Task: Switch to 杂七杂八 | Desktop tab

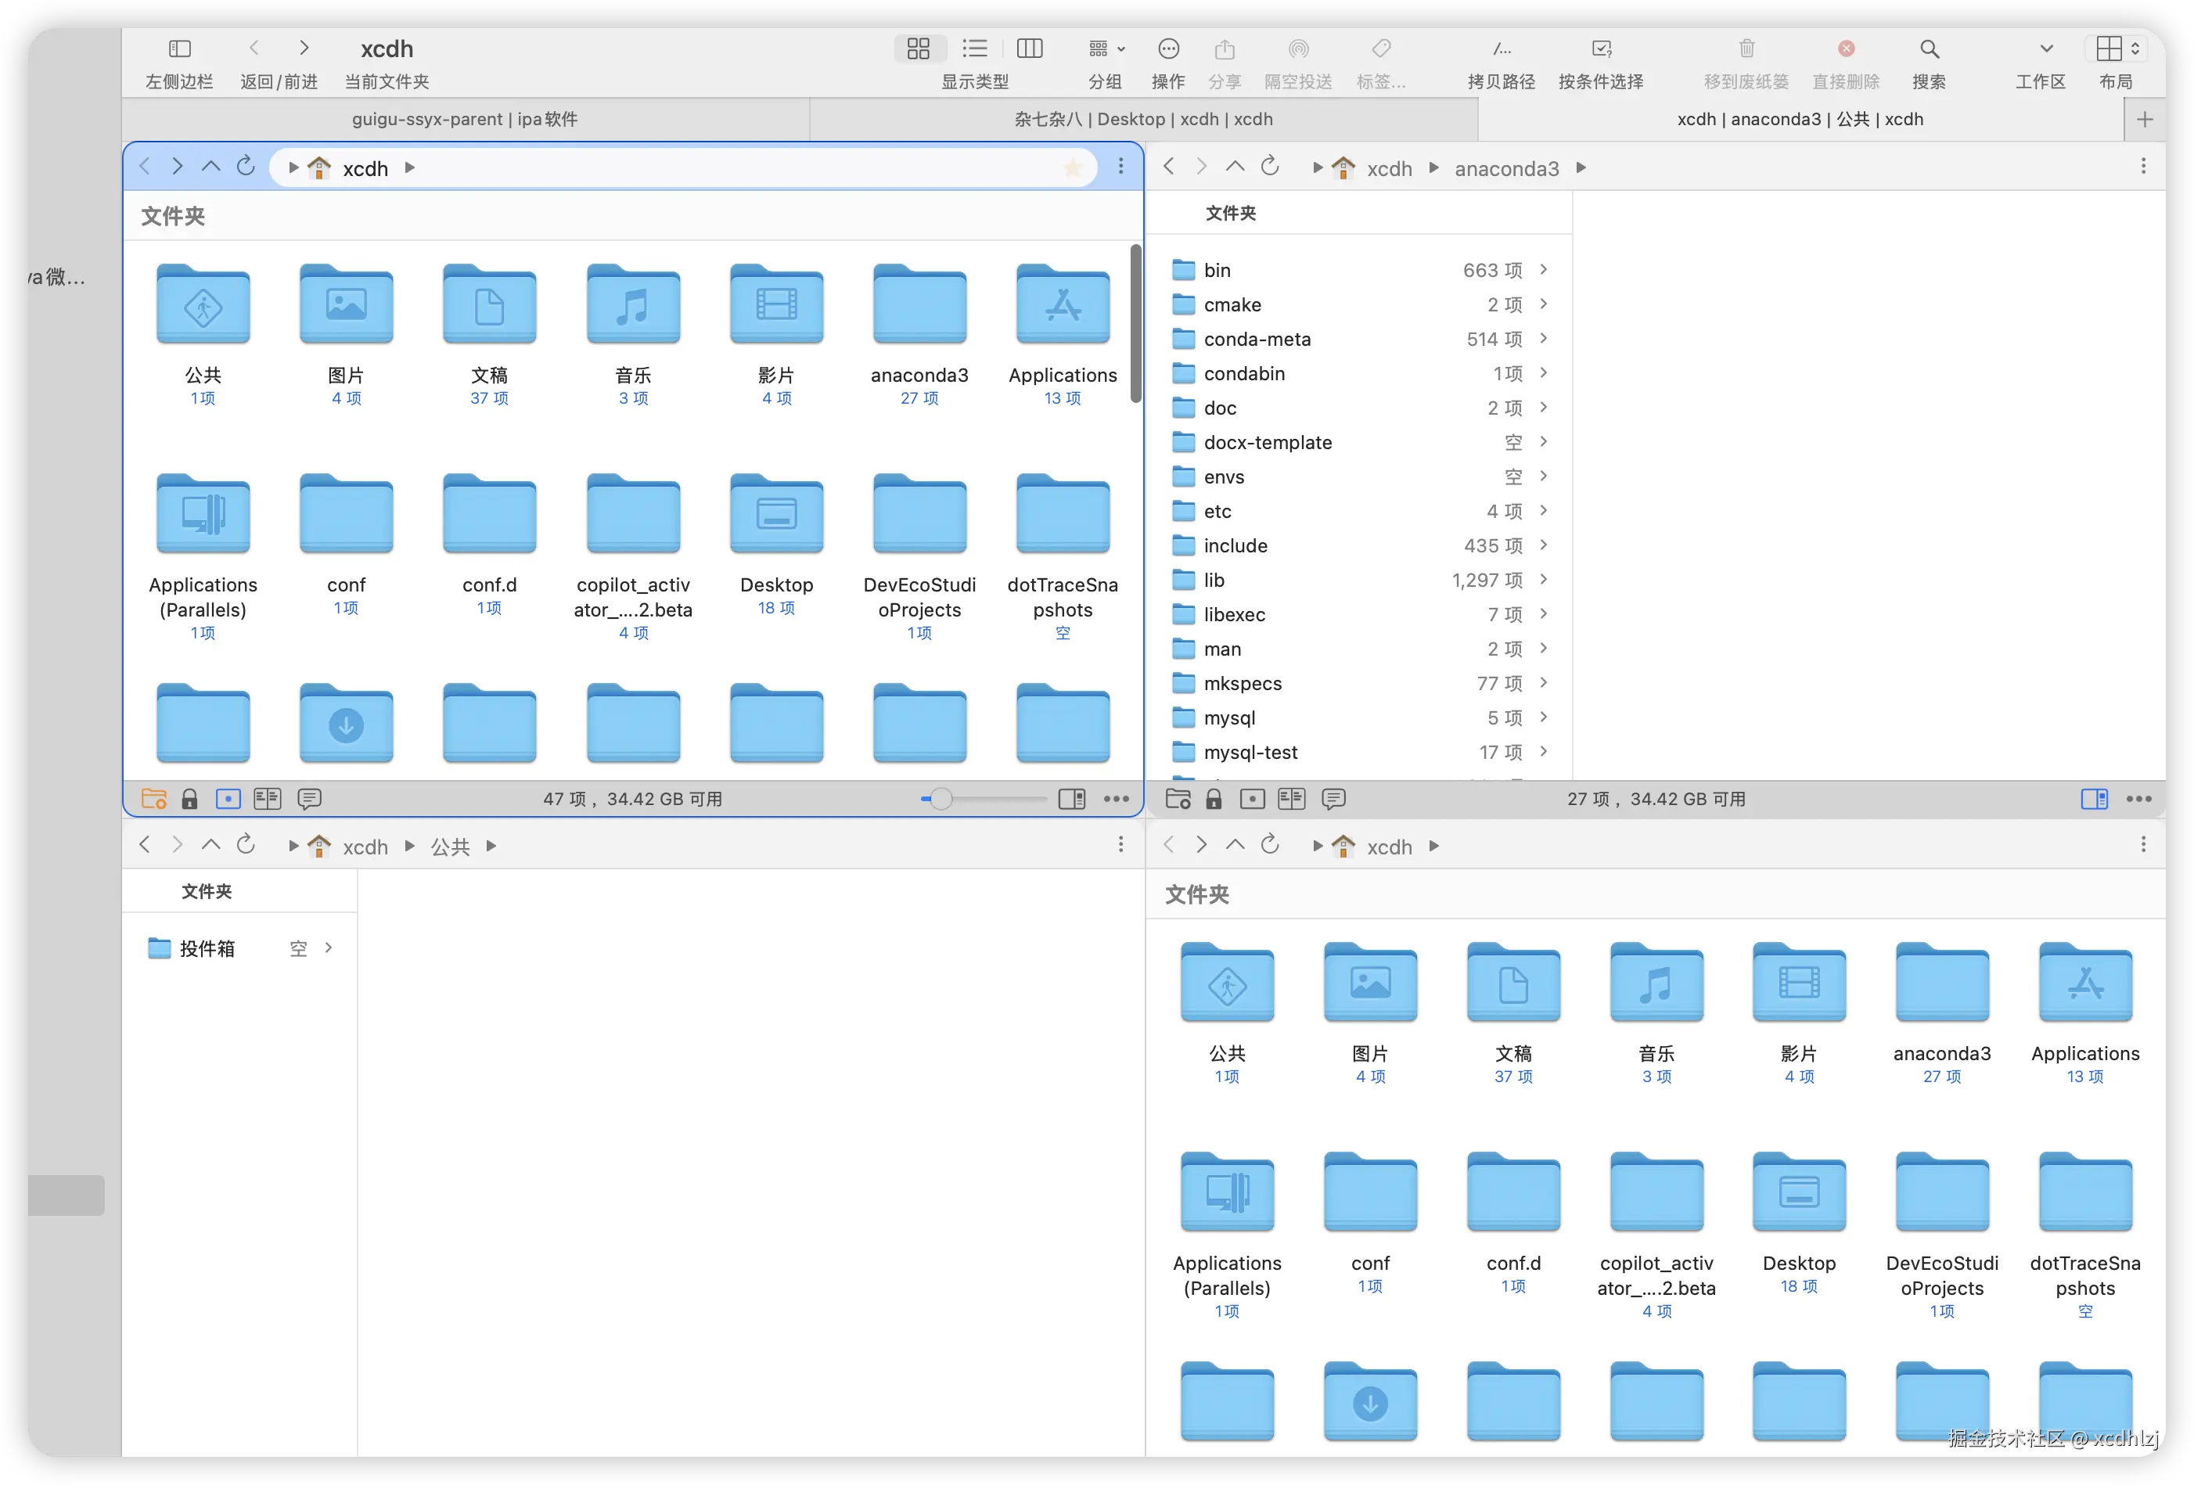Action: click(1142, 119)
